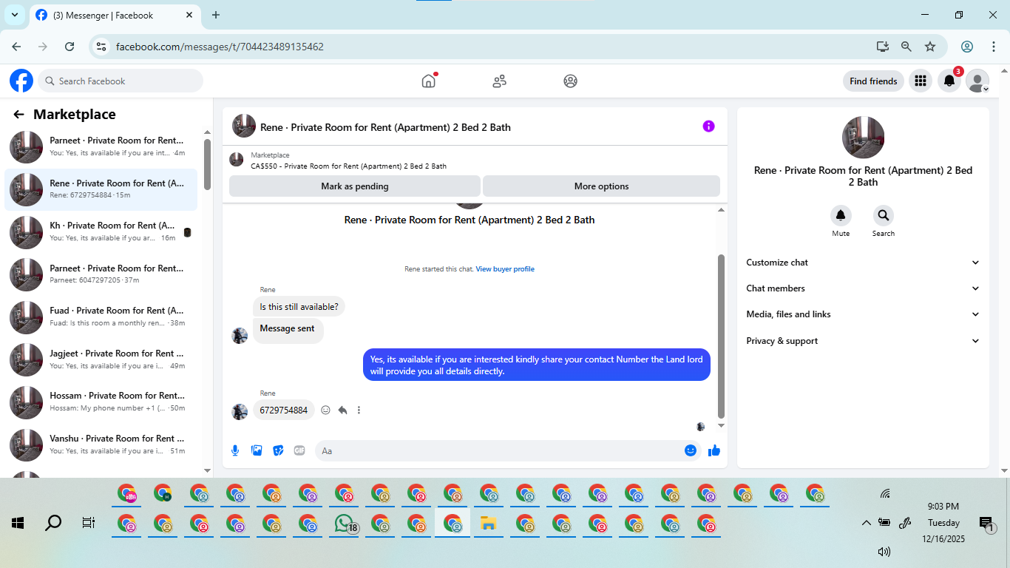
Task: Bookmark this page with the star icon
Action: (x=930, y=47)
